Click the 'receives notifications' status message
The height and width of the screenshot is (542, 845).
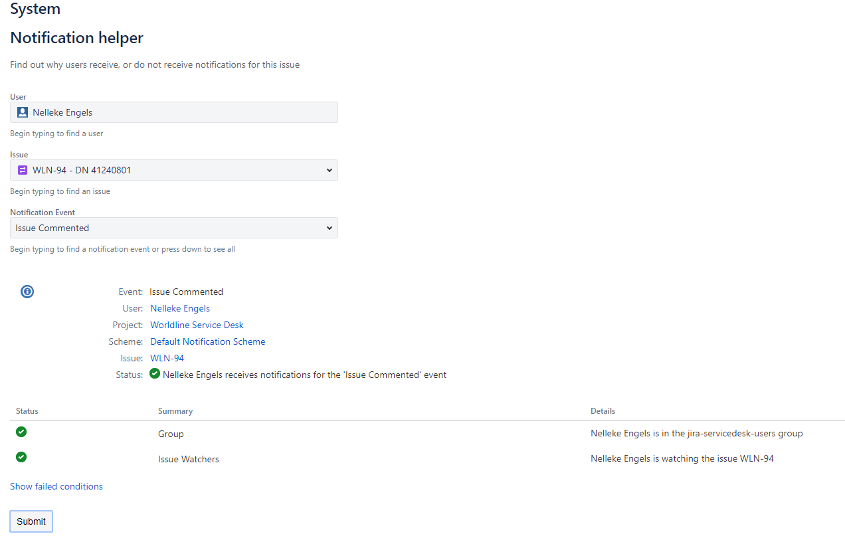click(304, 375)
